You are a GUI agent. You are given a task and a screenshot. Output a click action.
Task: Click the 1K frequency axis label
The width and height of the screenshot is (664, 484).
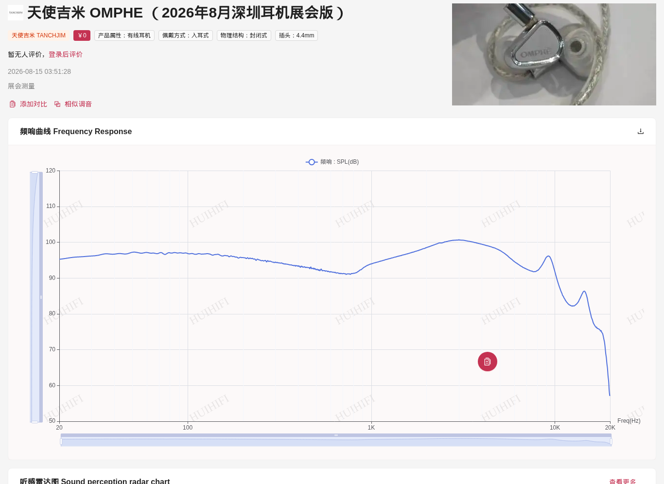coord(371,428)
